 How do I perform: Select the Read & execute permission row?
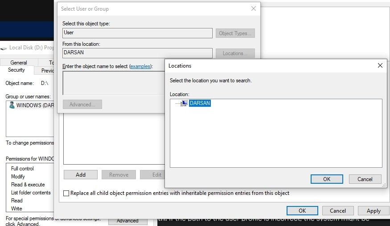tap(28, 185)
